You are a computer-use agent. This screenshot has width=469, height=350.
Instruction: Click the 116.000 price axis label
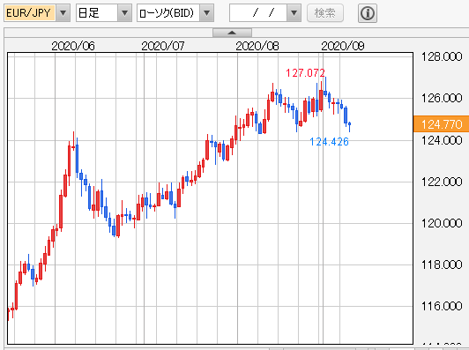click(442, 306)
